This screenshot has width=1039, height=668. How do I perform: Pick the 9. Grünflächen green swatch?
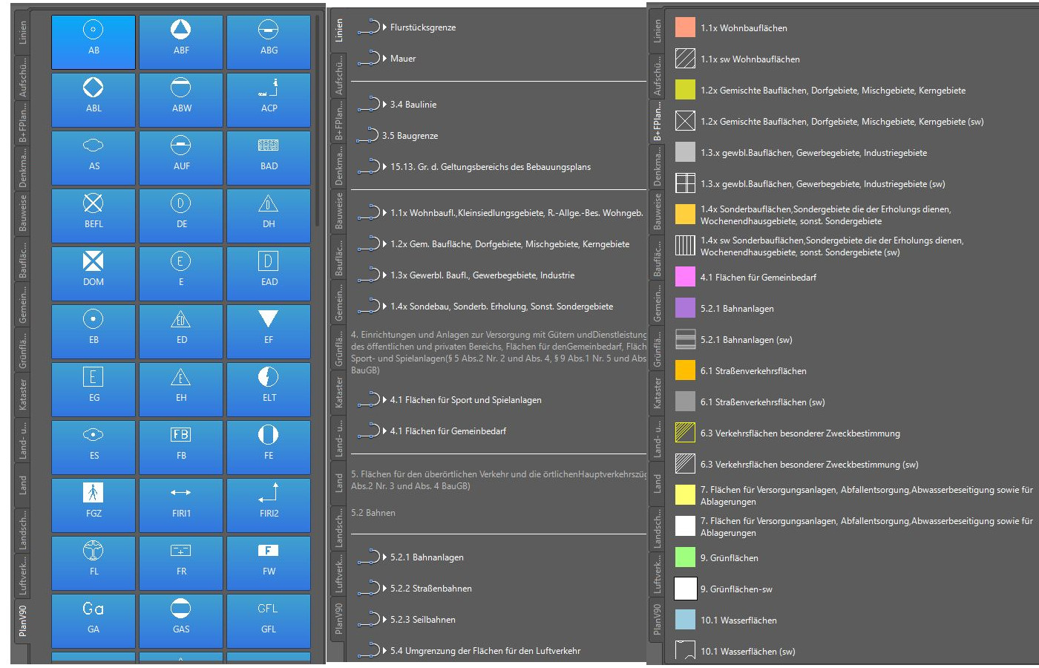[685, 557]
